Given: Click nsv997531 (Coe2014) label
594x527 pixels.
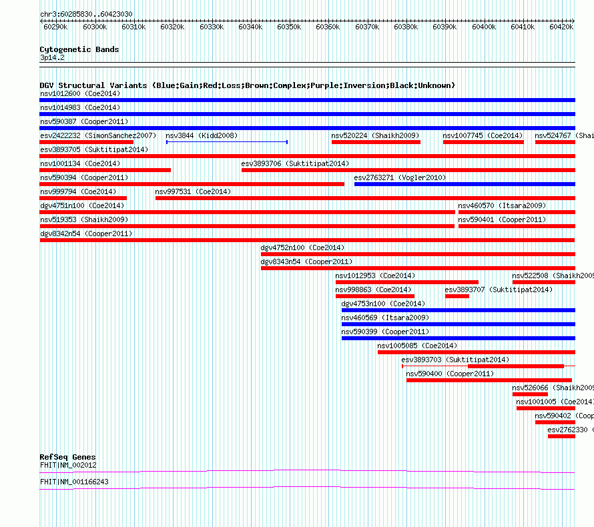Looking at the screenshot, I should [x=193, y=191].
